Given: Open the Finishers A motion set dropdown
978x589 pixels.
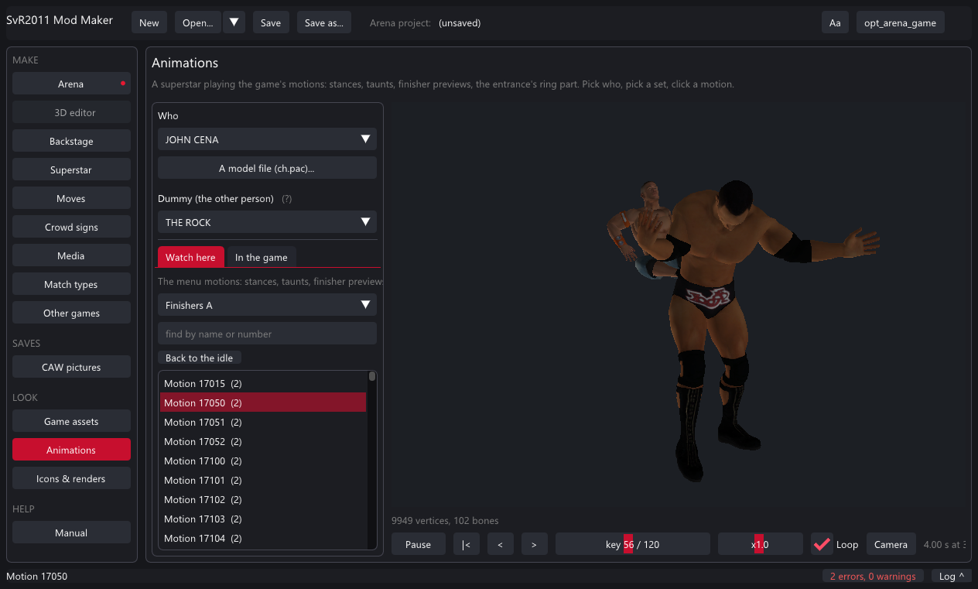Looking at the screenshot, I should click(267, 305).
